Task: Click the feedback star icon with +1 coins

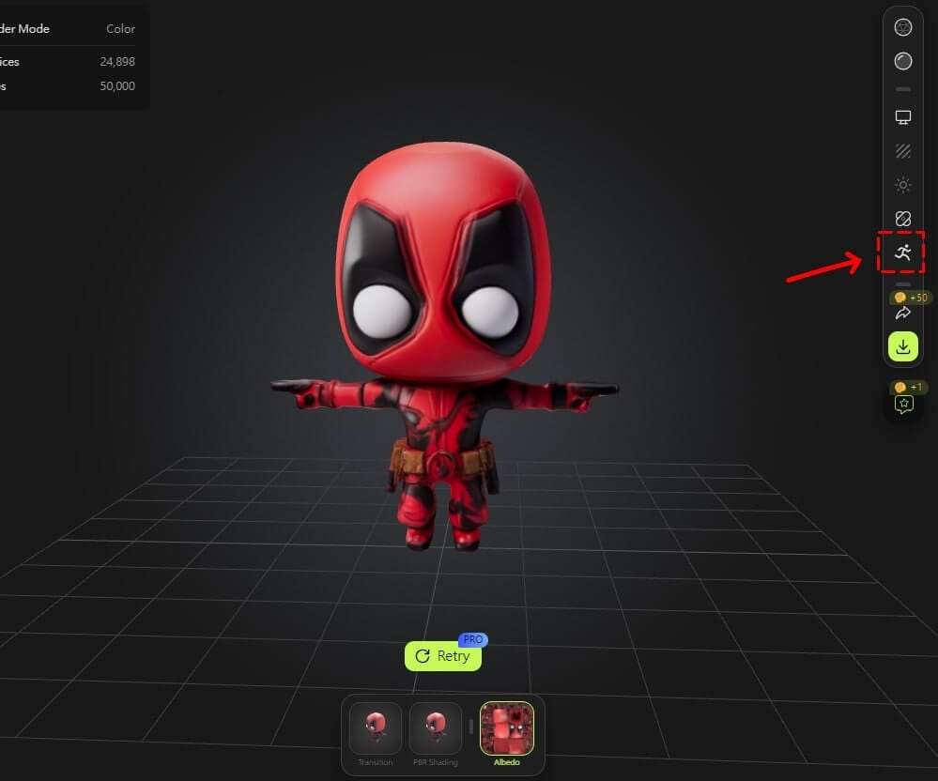Action: pos(902,404)
